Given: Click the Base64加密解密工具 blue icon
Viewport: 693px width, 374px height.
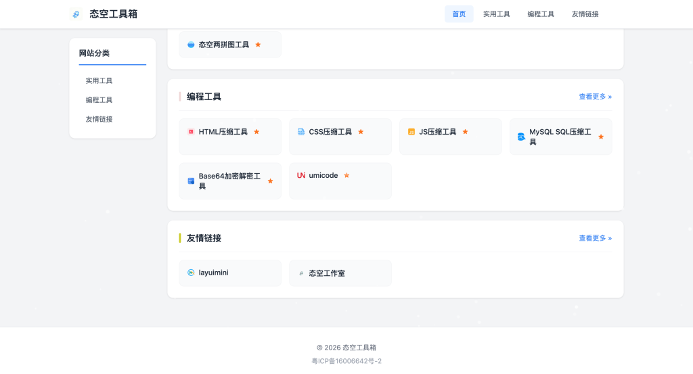Looking at the screenshot, I should pyautogui.click(x=191, y=181).
